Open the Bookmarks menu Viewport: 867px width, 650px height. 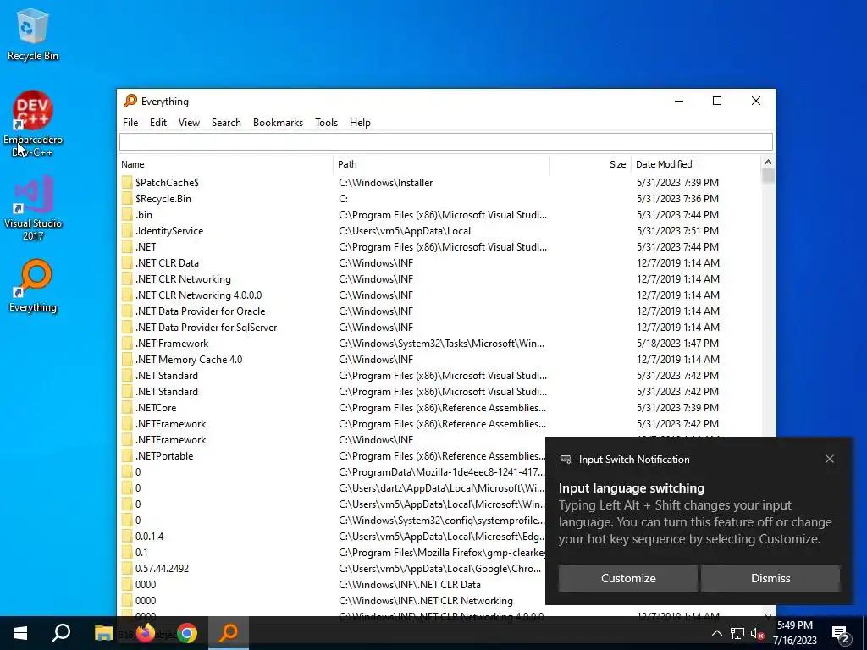click(278, 123)
